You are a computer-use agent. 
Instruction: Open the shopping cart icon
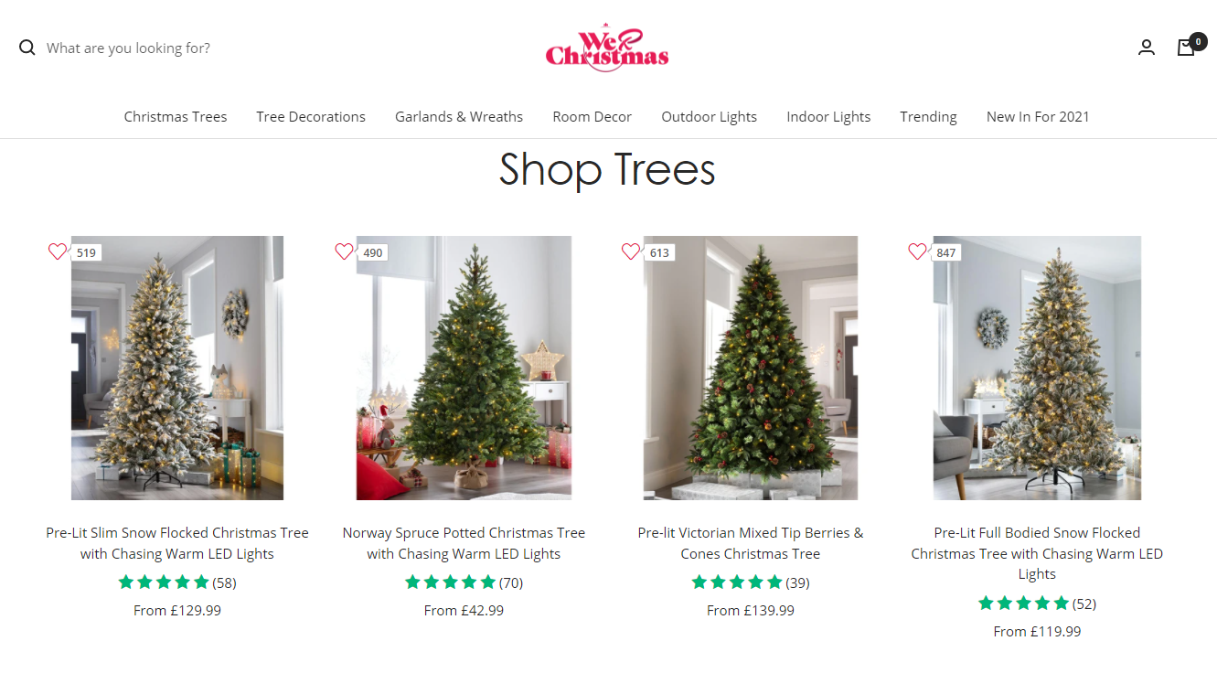click(x=1186, y=48)
